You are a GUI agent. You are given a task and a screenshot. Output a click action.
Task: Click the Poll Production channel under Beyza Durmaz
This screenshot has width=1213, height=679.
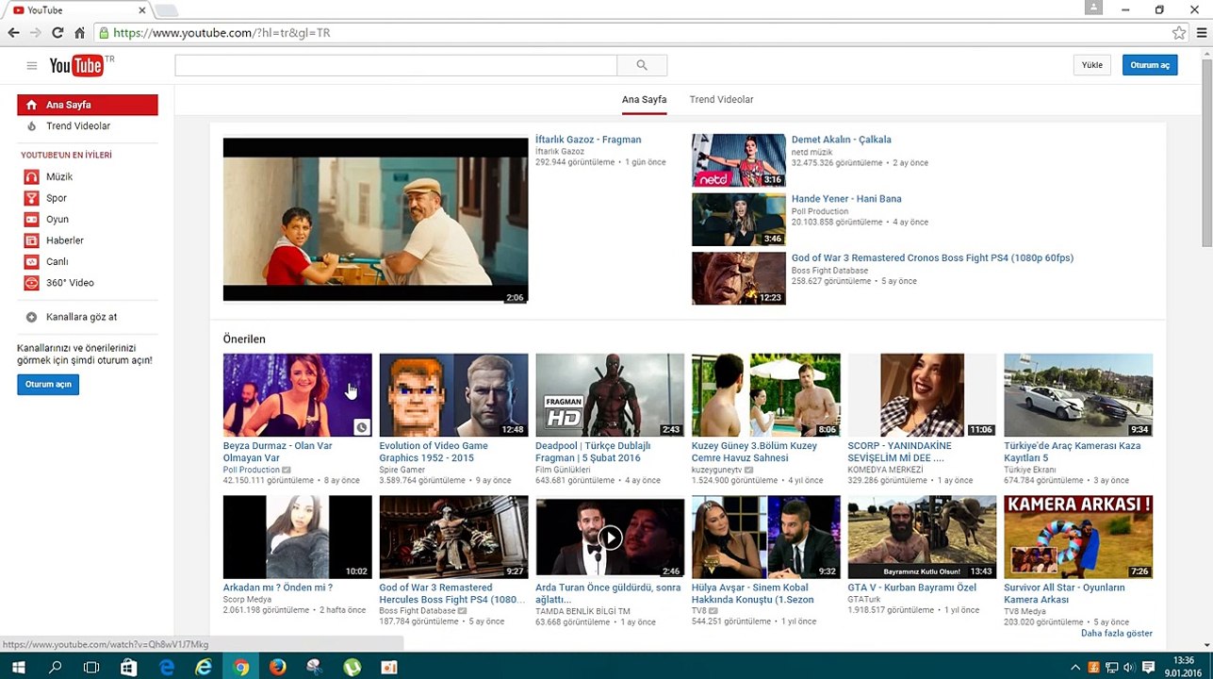(252, 470)
